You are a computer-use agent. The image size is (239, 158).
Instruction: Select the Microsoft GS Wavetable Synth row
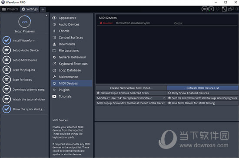tap(167, 23)
